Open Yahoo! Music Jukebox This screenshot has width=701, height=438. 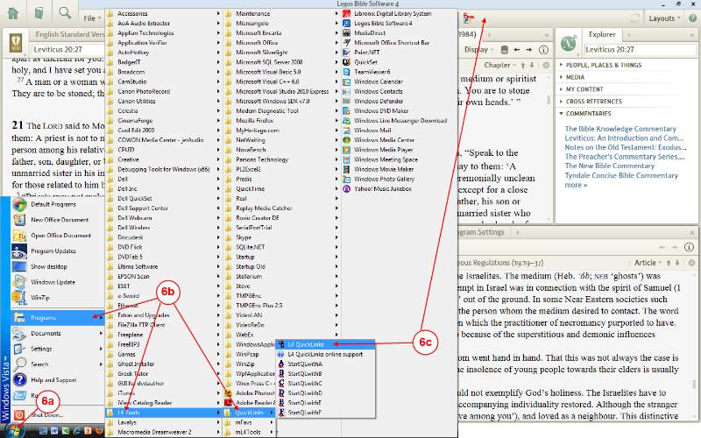tap(383, 188)
